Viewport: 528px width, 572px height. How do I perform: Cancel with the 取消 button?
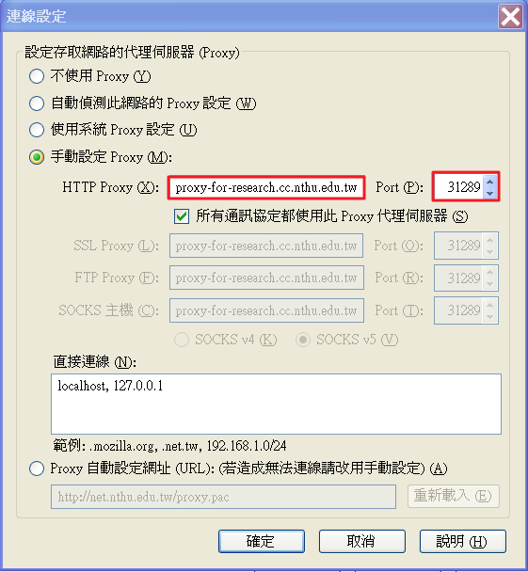[362, 541]
